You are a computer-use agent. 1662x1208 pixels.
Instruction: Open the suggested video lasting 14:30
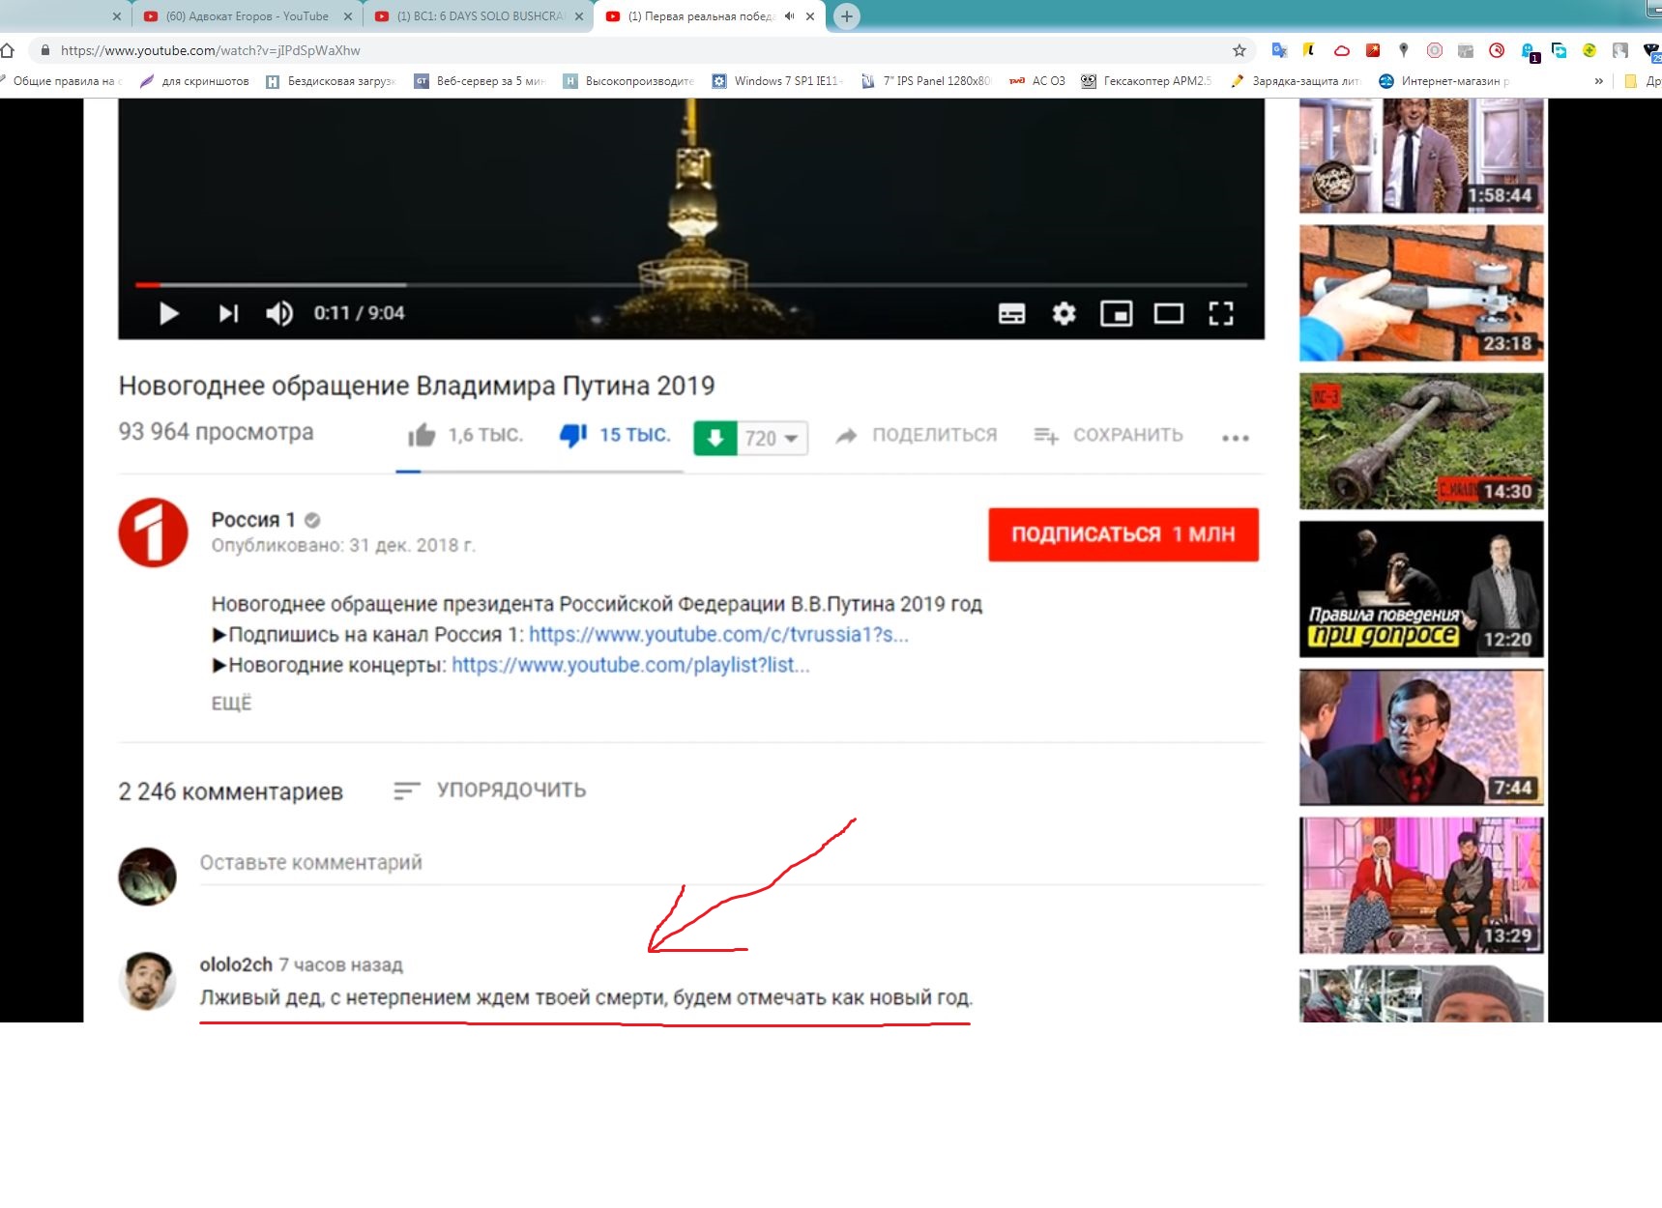tap(1421, 442)
